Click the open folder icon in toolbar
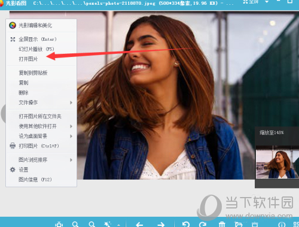The height and width of the screenshot is (227, 299). click(x=239, y=225)
